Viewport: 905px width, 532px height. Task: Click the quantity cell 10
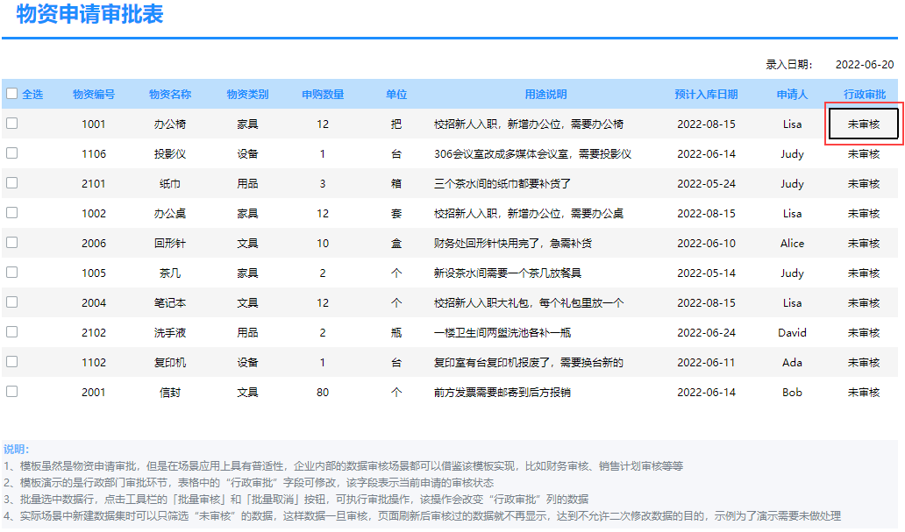point(323,244)
